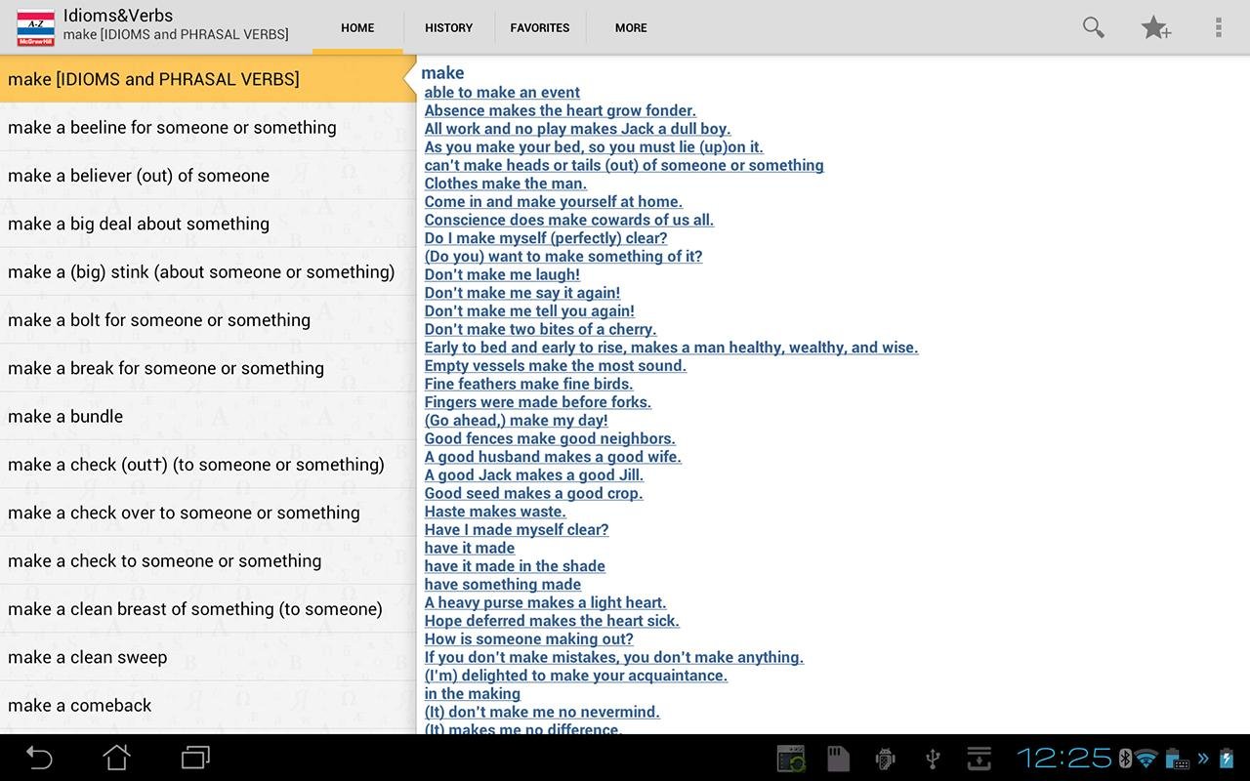Select 'make a check (out) (to someone' entry
The image size is (1250, 781).
(208, 465)
